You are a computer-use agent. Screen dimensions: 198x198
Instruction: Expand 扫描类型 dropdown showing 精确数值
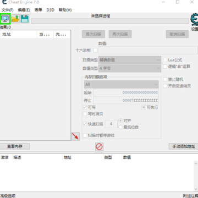[x=130, y=60]
